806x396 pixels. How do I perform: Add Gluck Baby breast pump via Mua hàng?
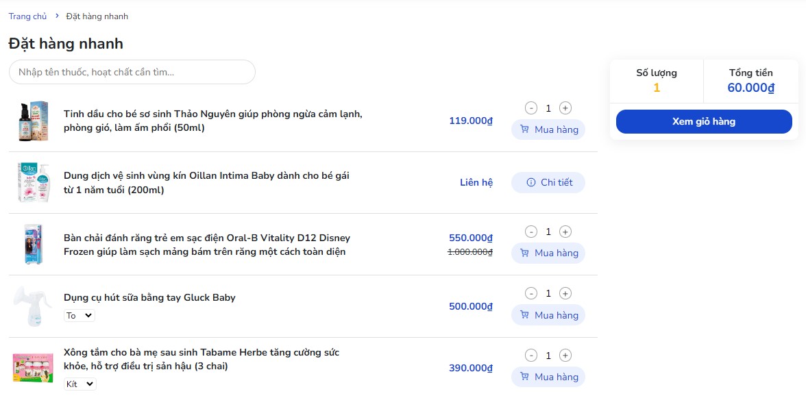click(548, 315)
